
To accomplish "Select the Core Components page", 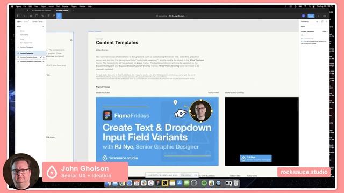I will click(26, 43).
